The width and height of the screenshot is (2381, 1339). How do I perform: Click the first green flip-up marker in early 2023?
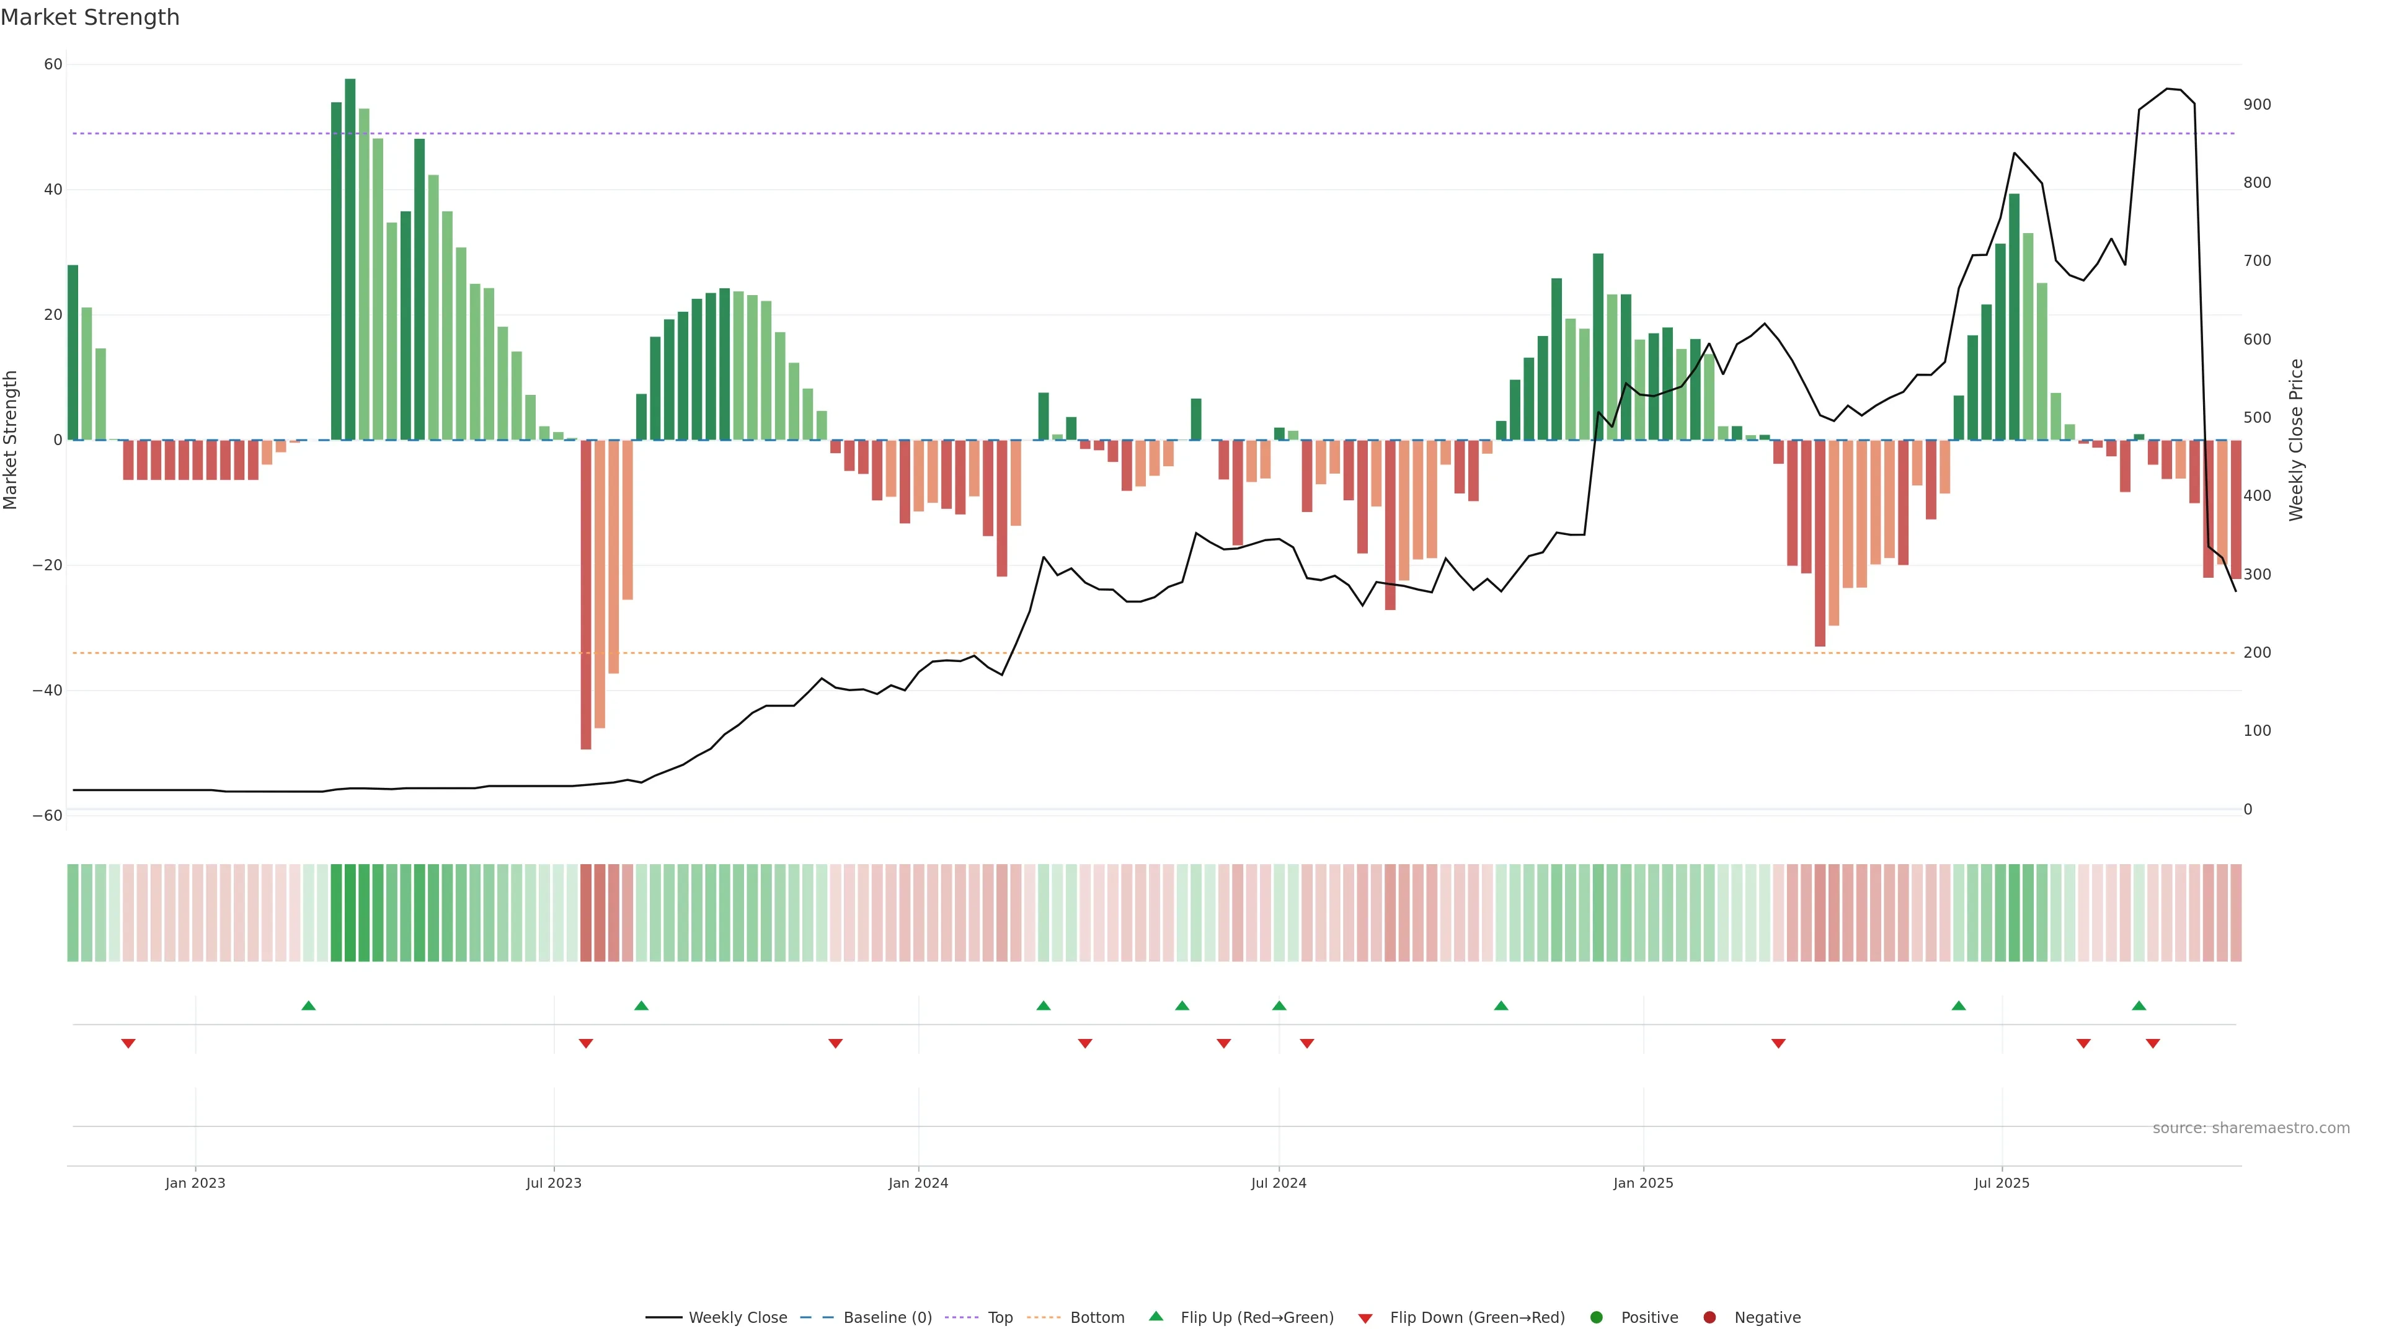click(309, 1005)
